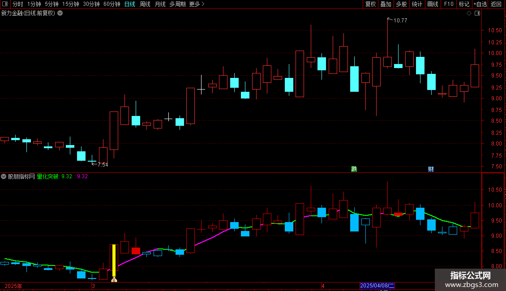Select the 1分钟 period

coord(34,4)
